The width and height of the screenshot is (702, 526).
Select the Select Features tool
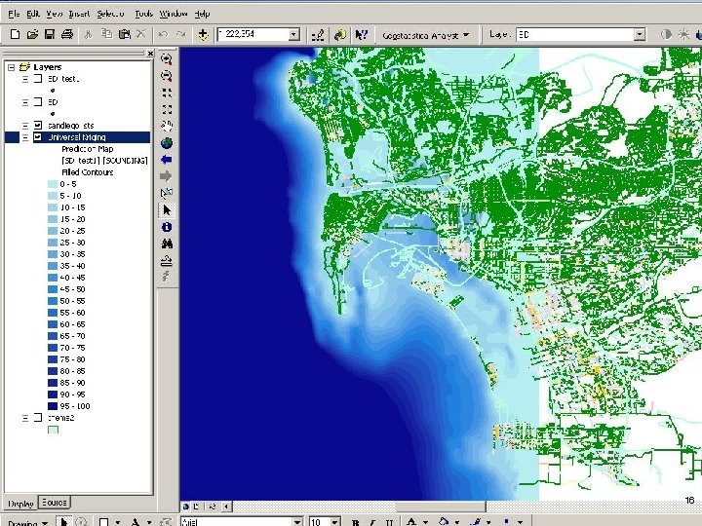pos(167,193)
